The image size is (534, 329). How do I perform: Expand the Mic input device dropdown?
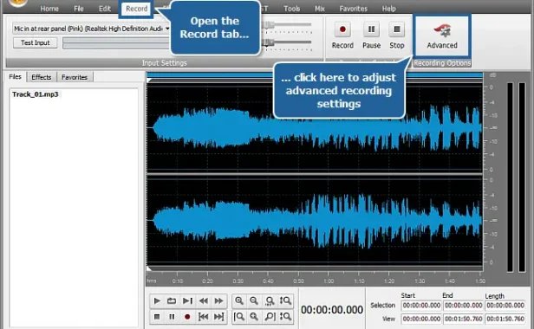[167, 29]
